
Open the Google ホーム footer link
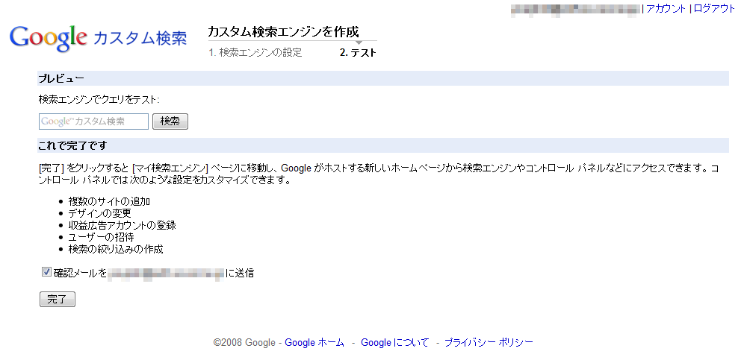click(314, 343)
